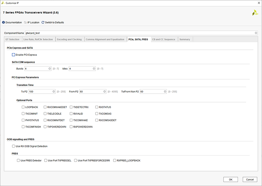Screen dimensions: 262x186
Task: Confirm with the OK button
Action: (x=231, y=180)
